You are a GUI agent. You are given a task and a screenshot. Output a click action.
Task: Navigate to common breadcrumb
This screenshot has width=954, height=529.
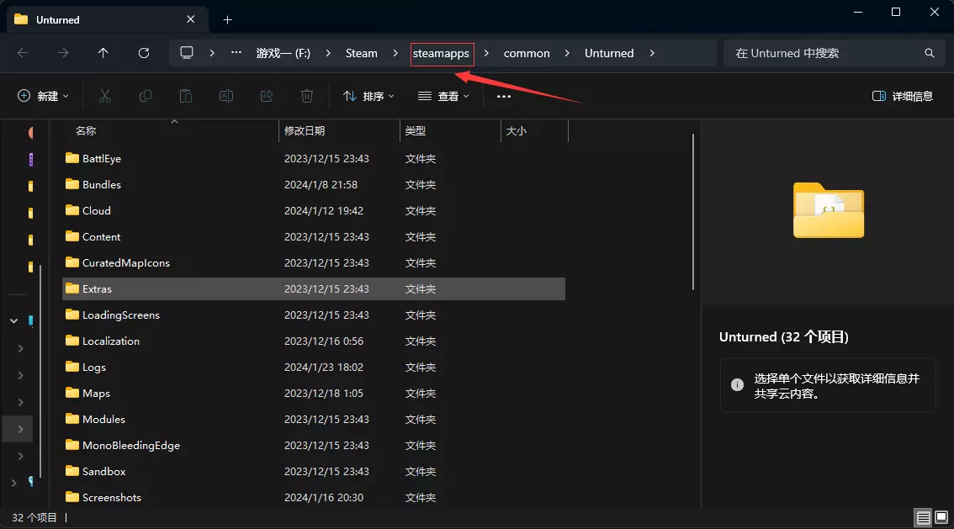(x=527, y=53)
